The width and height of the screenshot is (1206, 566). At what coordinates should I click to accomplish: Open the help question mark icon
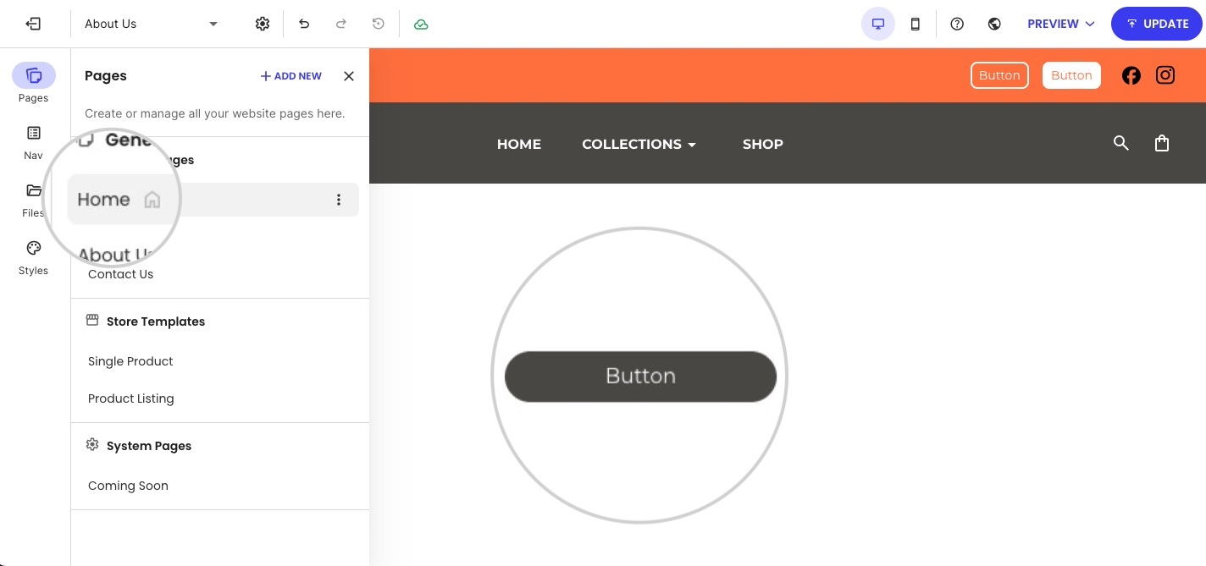tap(957, 24)
